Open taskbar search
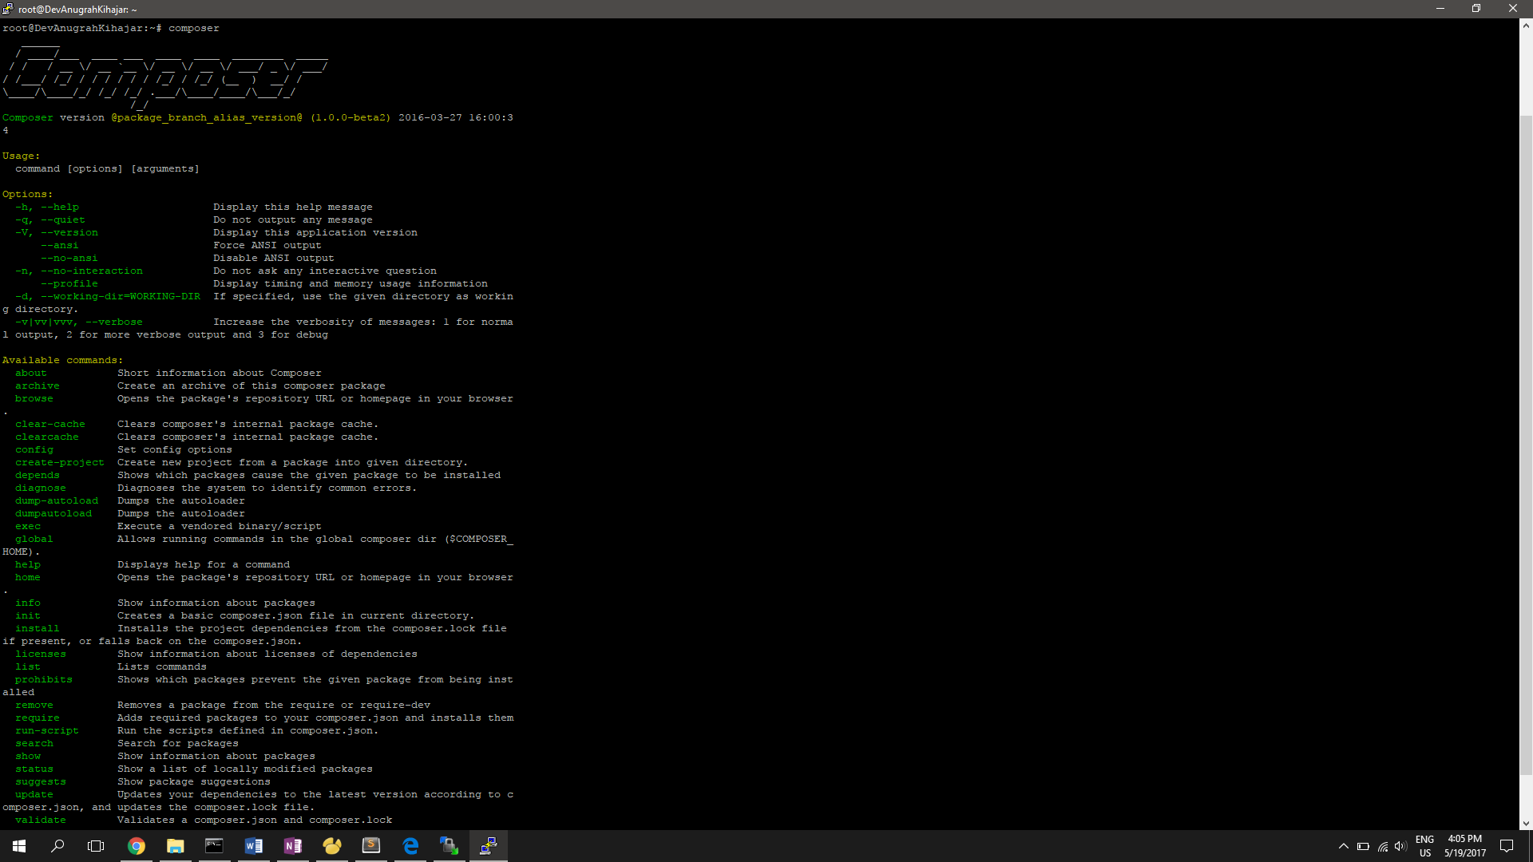The height and width of the screenshot is (862, 1533). tap(57, 846)
